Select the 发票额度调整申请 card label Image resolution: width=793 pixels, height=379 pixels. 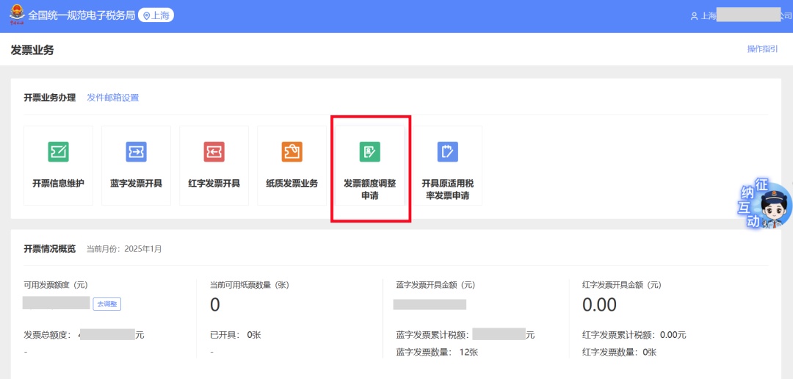click(369, 189)
